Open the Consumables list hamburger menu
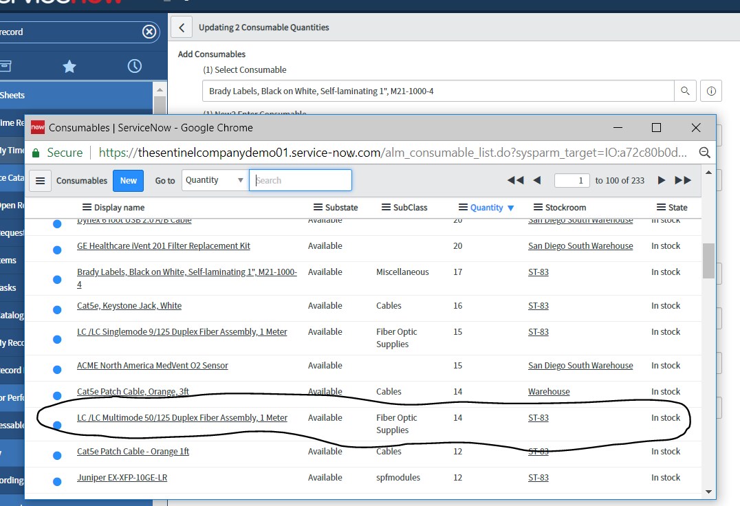The width and height of the screenshot is (740, 506). click(40, 181)
